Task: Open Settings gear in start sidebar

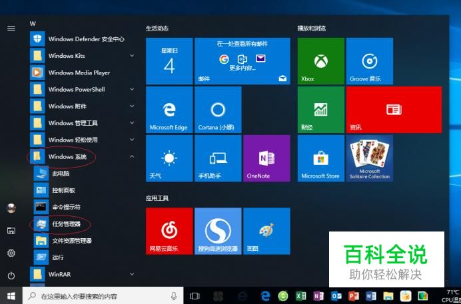Action: tap(11, 253)
